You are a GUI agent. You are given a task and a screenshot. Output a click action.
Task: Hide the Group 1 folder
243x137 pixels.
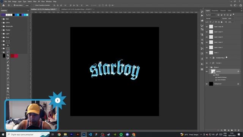point(207,67)
